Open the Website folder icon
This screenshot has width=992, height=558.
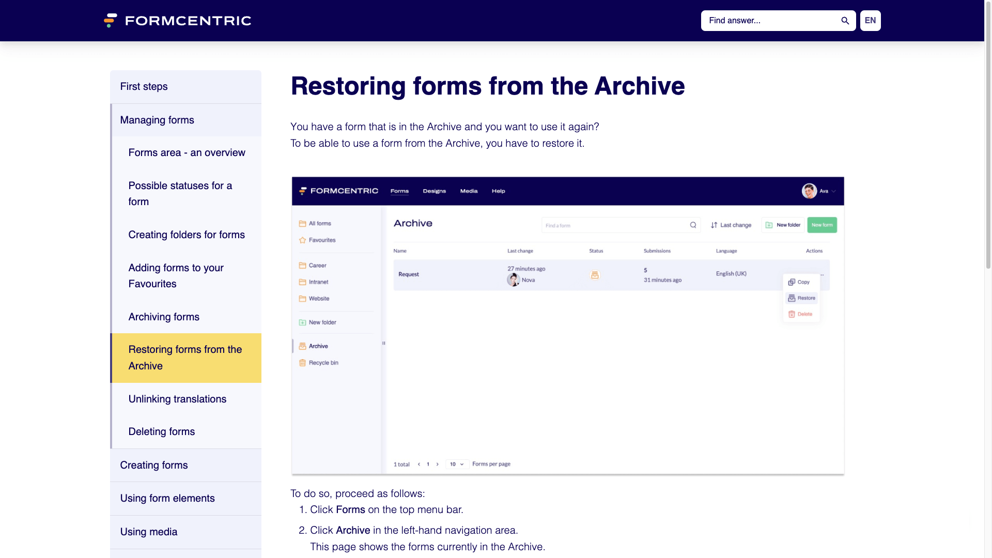click(x=303, y=299)
